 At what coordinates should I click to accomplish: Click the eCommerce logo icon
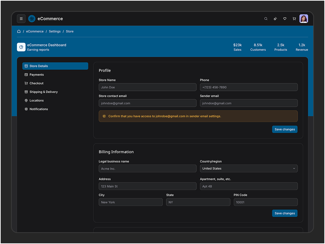(32, 19)
